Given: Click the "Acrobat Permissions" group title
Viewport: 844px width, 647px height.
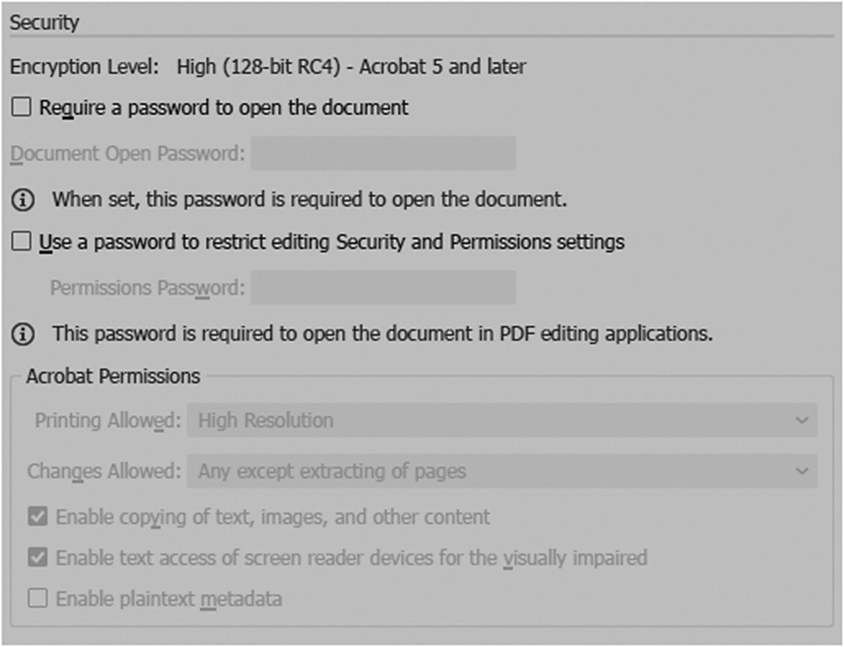Looking at the screenshot, I should click(x=113, y=376).
